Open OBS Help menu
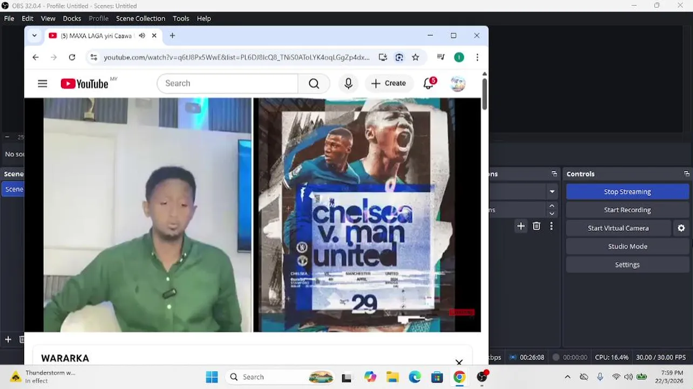693x389 pixels. pyautogui.click(x=204, y=18)
